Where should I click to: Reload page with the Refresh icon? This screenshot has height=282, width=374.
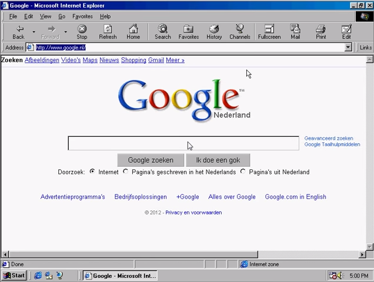108,32
